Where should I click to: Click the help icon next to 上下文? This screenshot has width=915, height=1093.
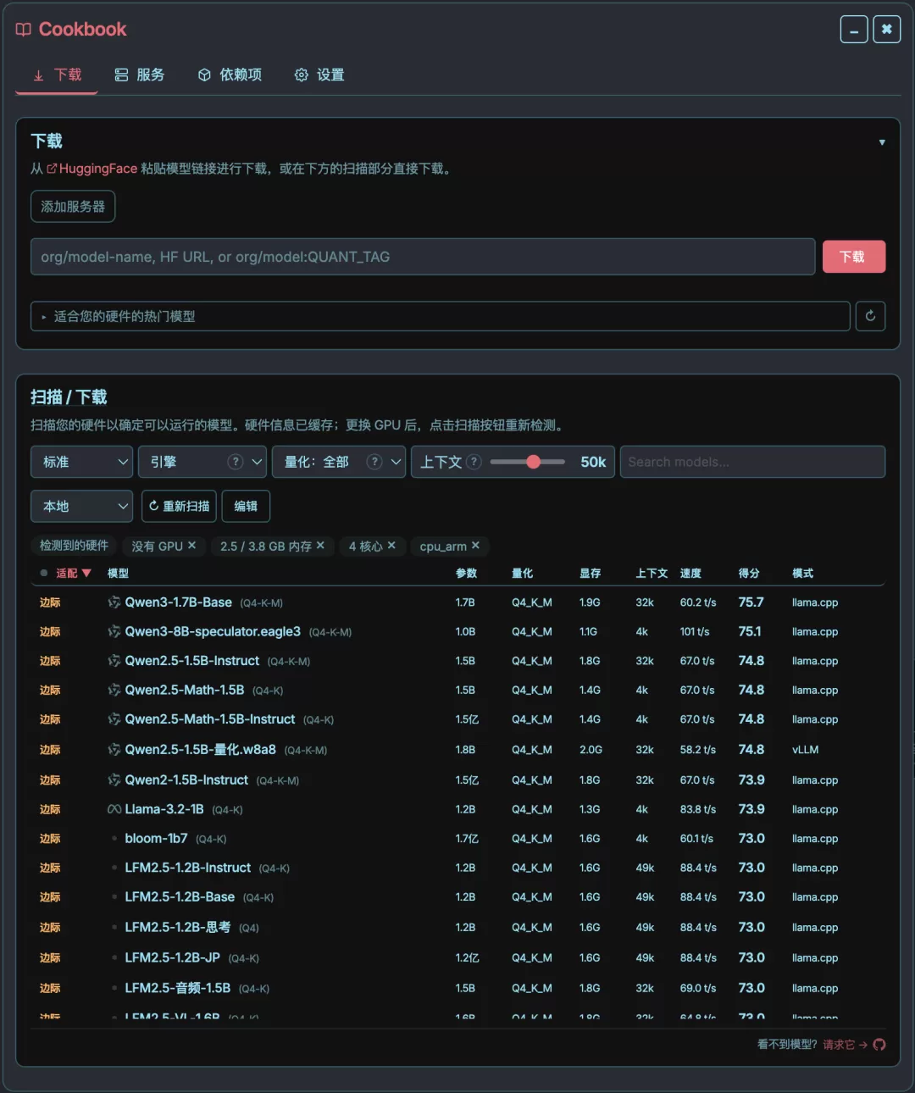tap(474, 462)
